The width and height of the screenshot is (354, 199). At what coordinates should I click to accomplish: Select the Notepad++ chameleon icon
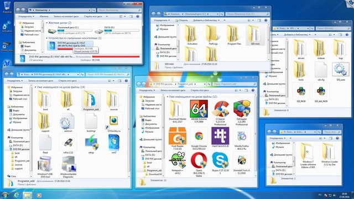point(178,160)
